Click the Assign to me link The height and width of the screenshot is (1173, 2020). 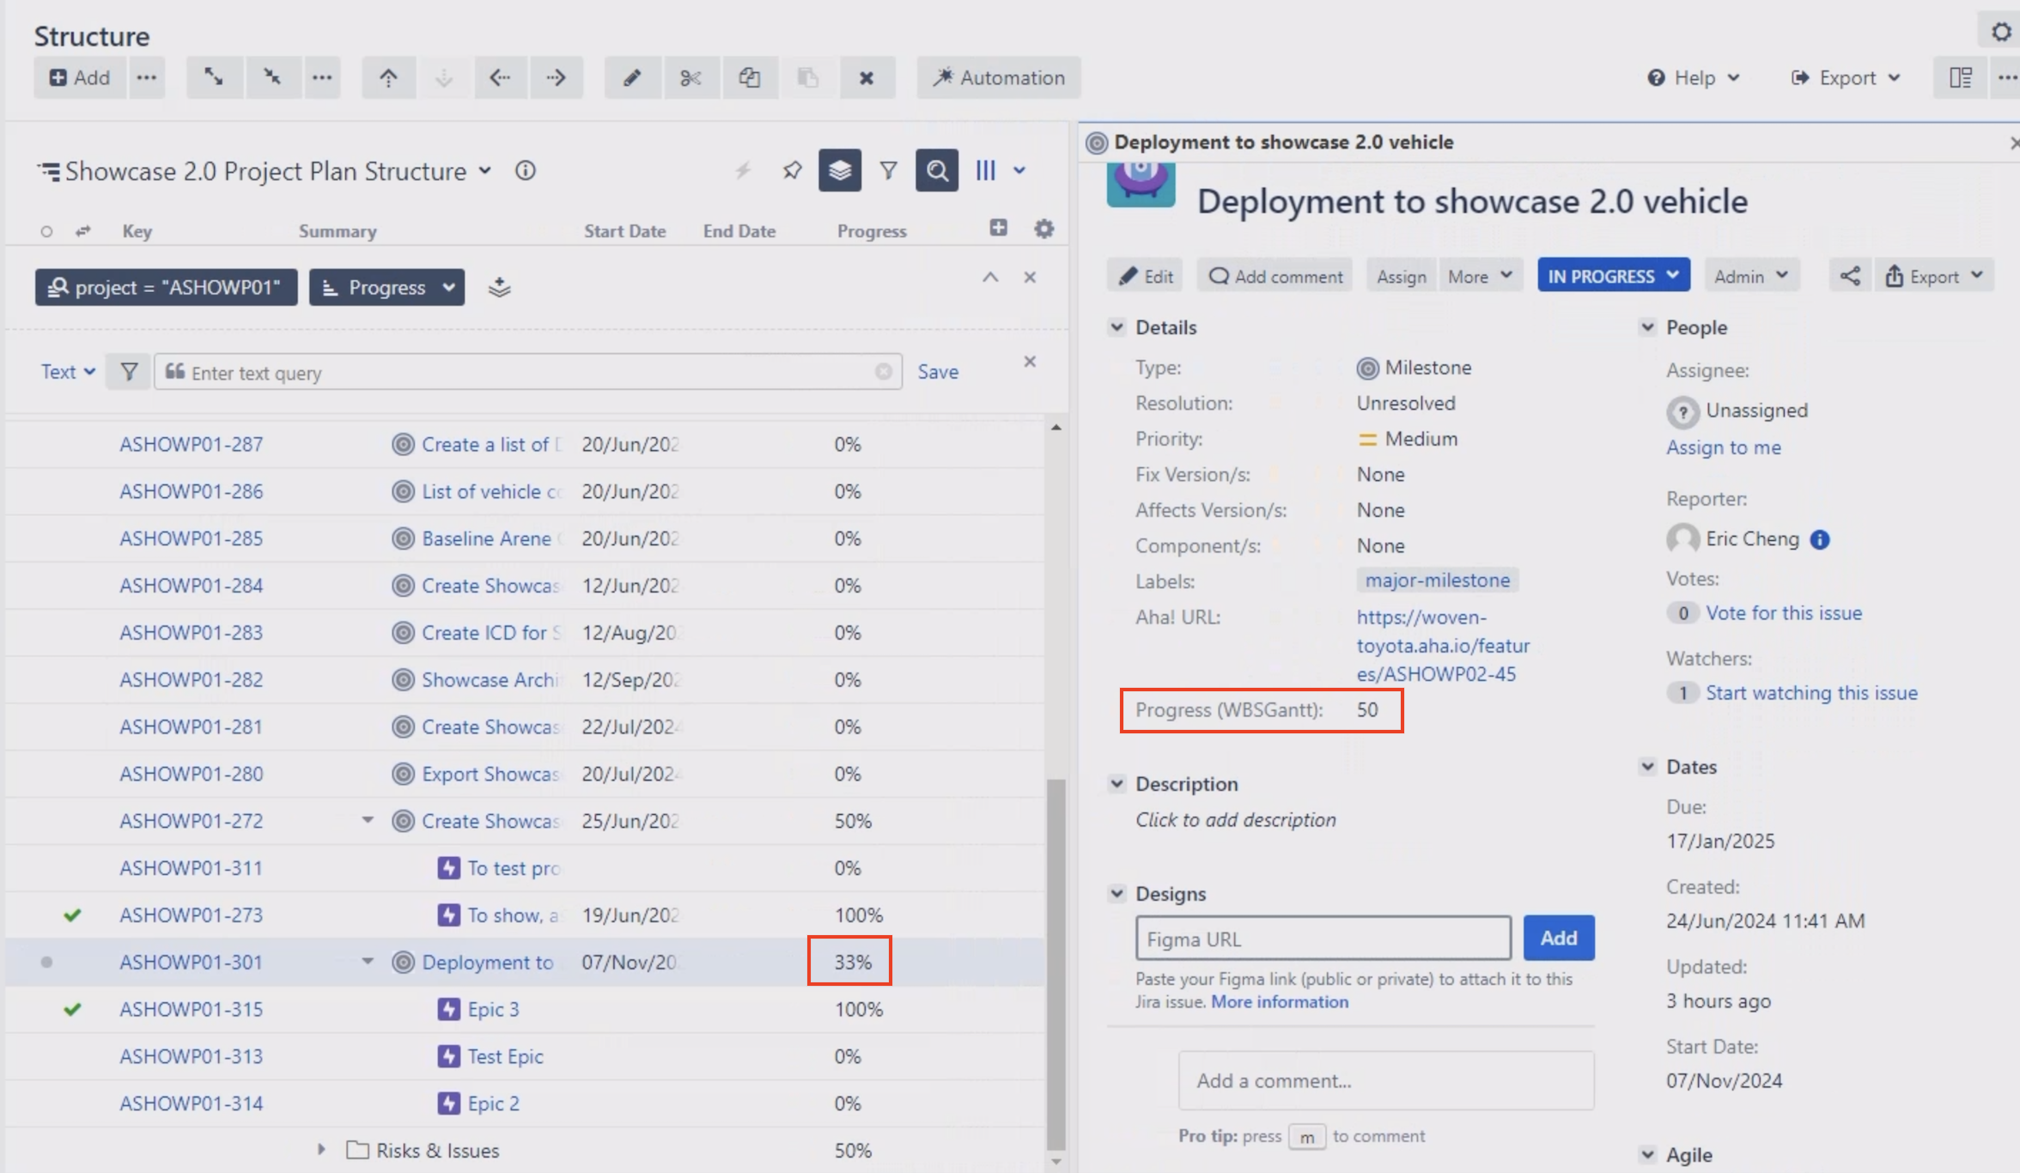[1724, 447]
